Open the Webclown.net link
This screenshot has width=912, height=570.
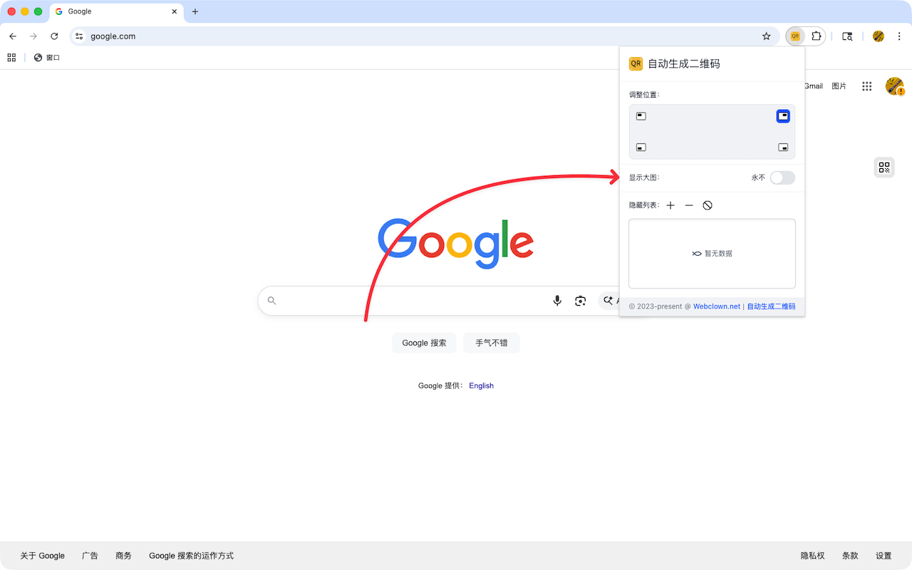tap(717, 306)
